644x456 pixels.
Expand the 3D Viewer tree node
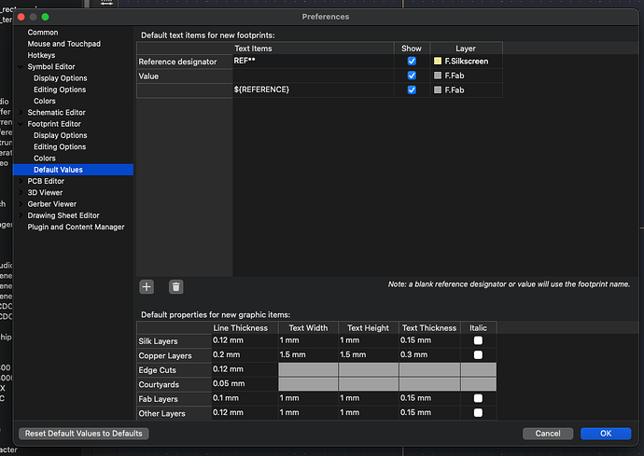21,192
